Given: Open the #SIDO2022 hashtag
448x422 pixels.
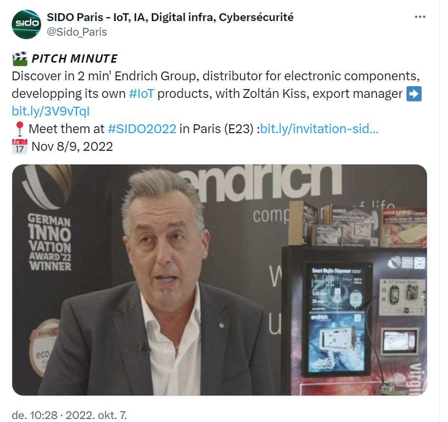Looking at the screenshot, I should pos(142,129).
